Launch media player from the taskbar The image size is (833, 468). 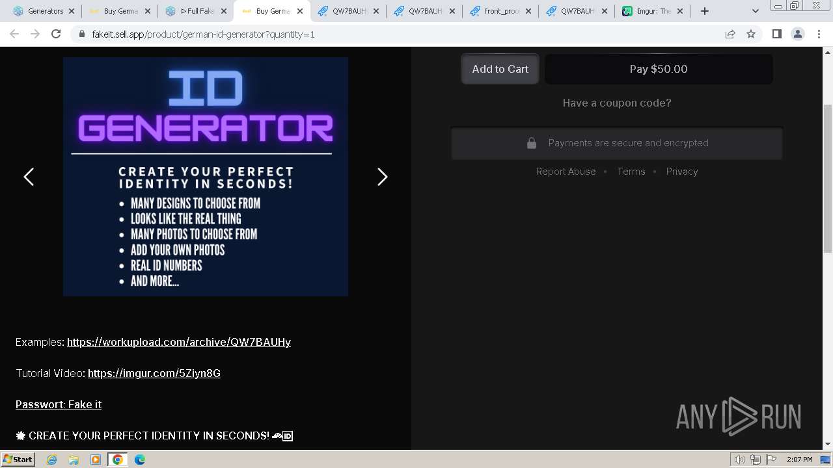coord(96,460)
